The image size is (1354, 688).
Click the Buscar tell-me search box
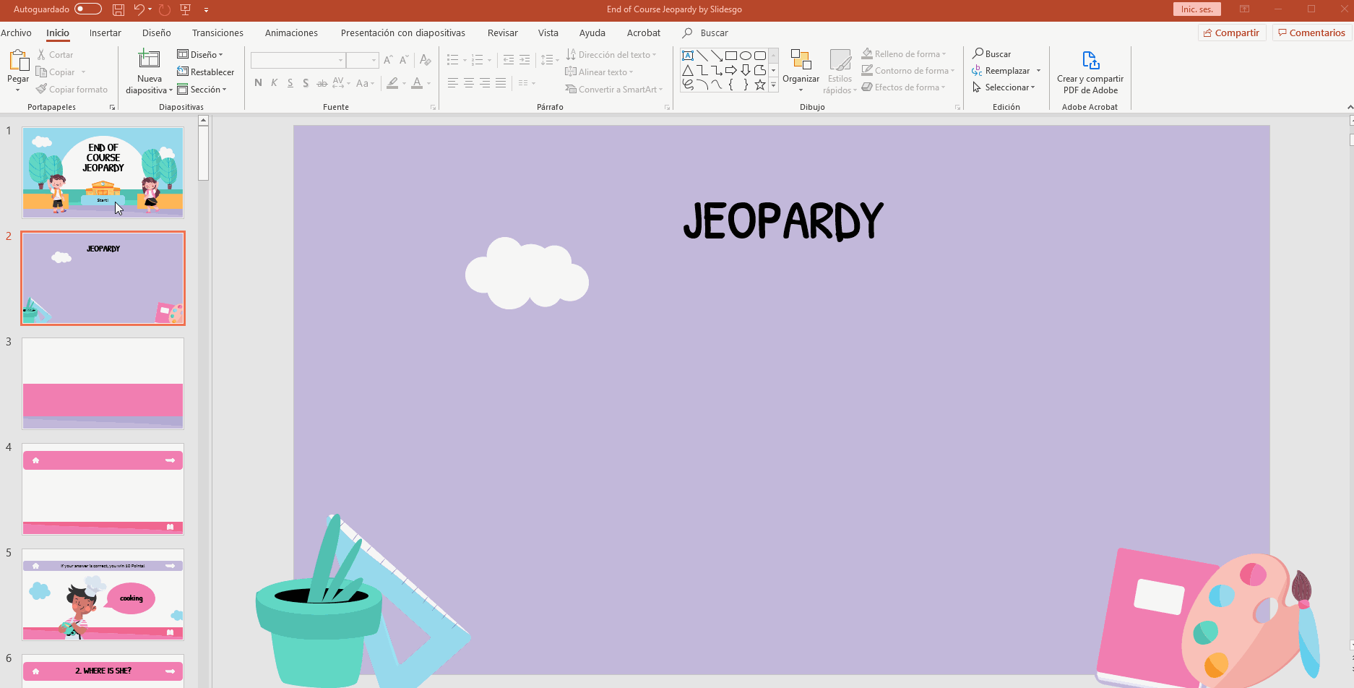(x=705, y=33)
